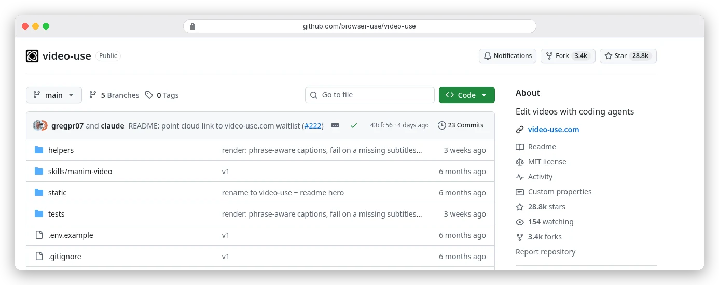The height and width of the screenshot is (285, 719).
Task: Click the history clock icon beside 23 Commits
Action: click(442, 125)
